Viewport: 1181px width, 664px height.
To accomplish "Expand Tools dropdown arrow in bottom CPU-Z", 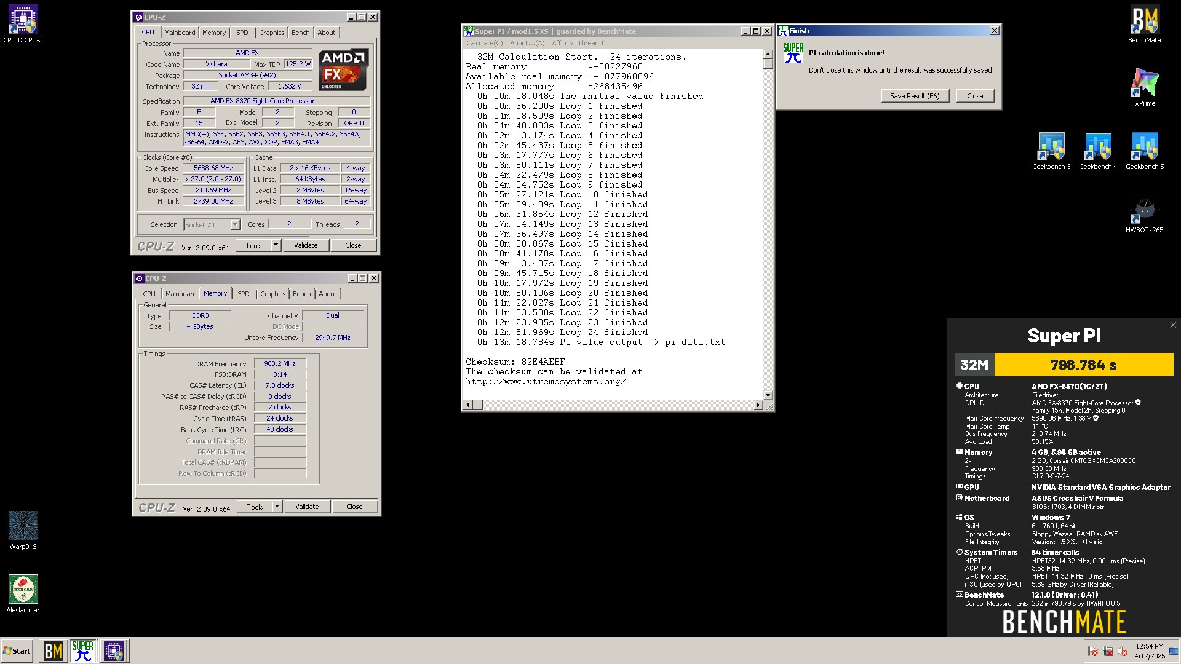I will 277,507.
